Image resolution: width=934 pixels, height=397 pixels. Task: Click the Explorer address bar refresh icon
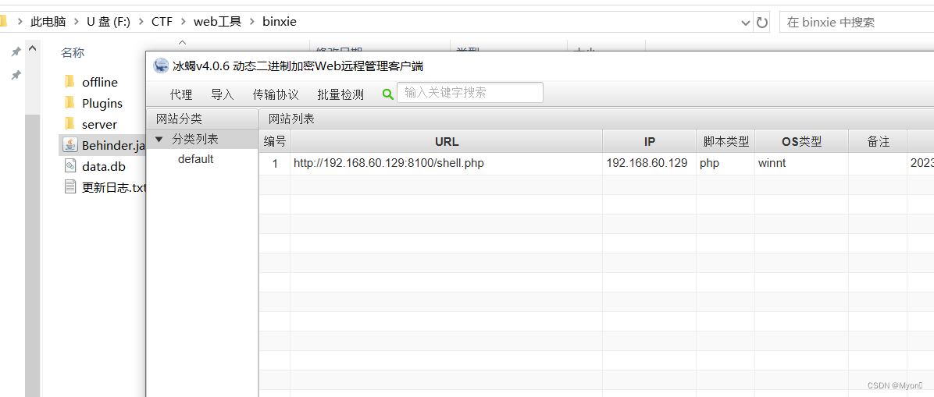pyautogui.click(x=762, y=23)
